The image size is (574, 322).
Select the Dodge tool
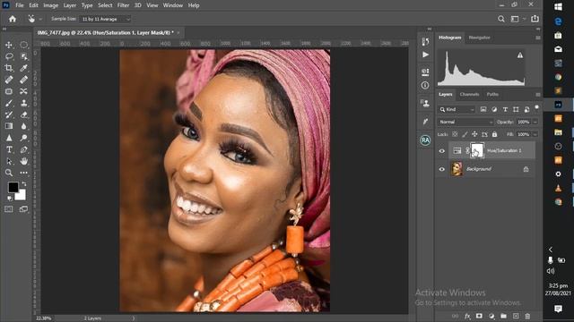coord(24,138)
